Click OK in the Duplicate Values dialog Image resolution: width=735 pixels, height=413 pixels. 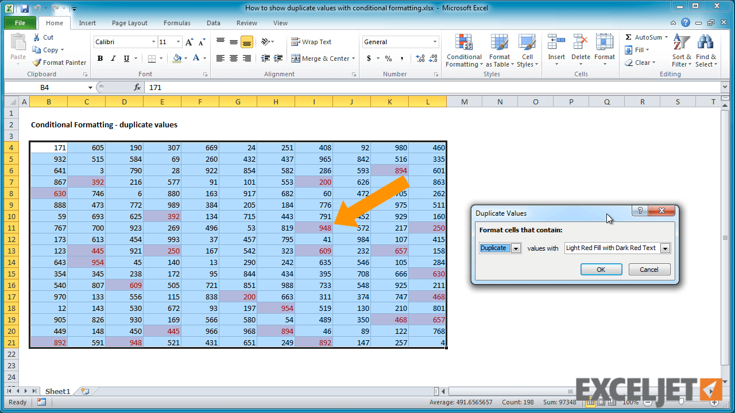tap(601, 269)
